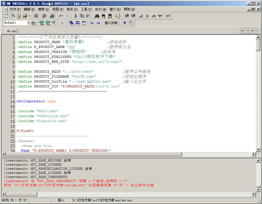Print the script with printer icon
This screenshot has width=262, height=204.
(x=52, y=16)
